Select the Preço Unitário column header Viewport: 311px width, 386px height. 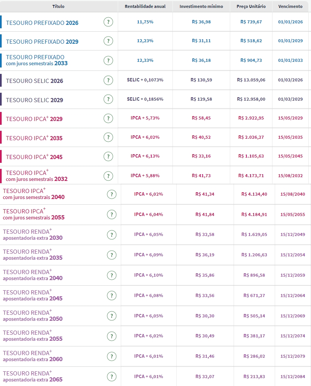tap(251, 6)
